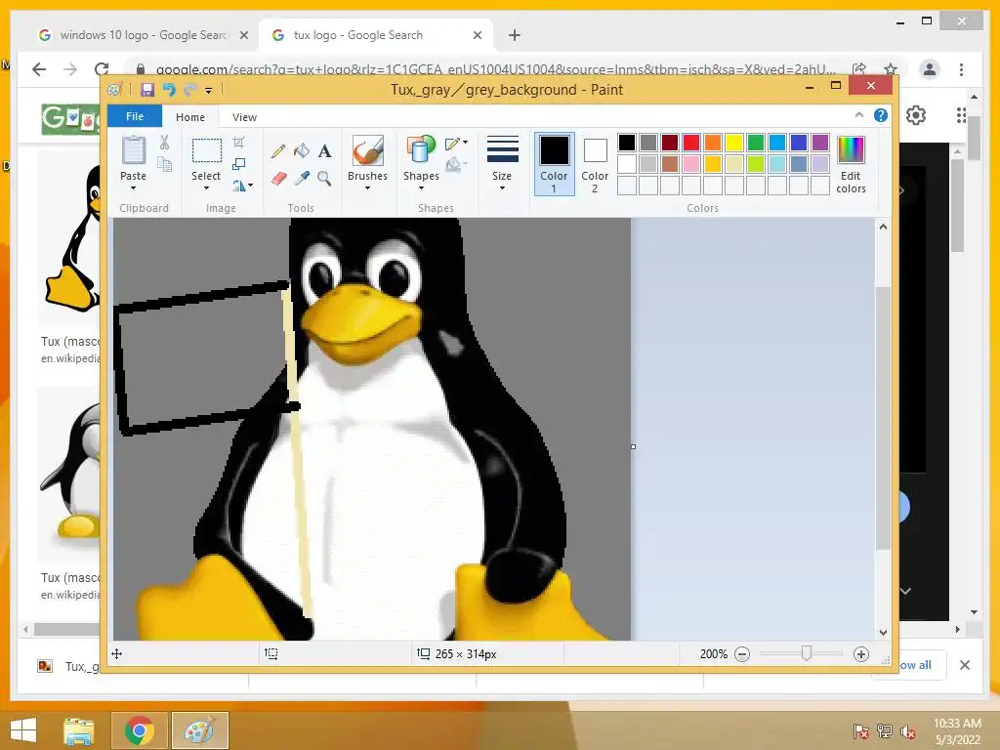Viewport: 1000px width, 750px height.
Task: Open the Google settings gear icon
Action: point(916,115)
